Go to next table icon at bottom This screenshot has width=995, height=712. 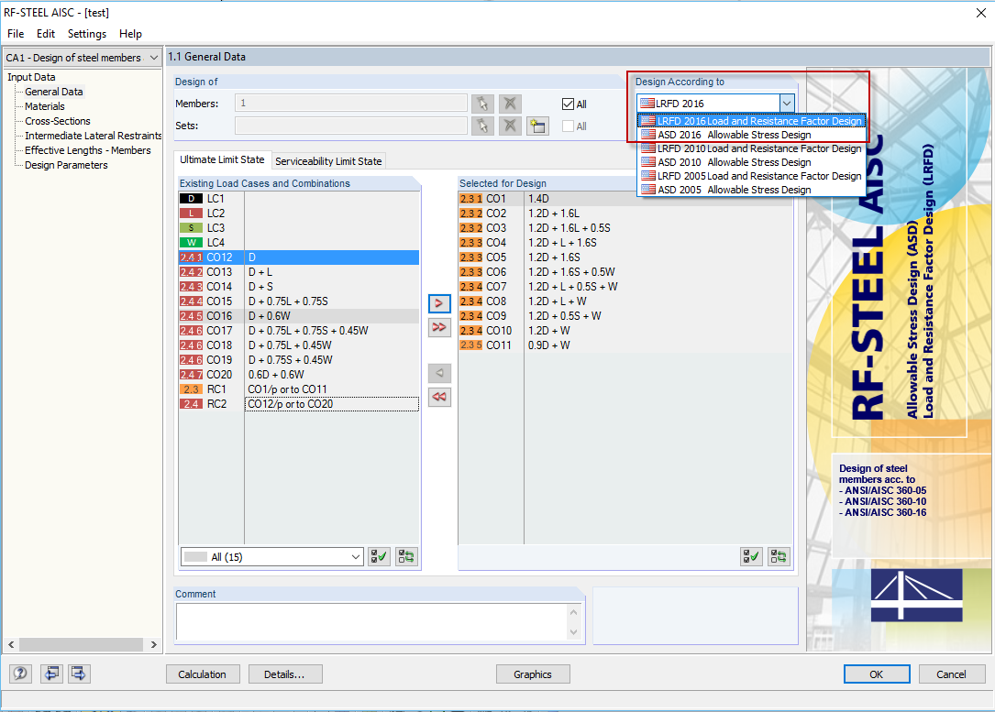coord(79,674)
